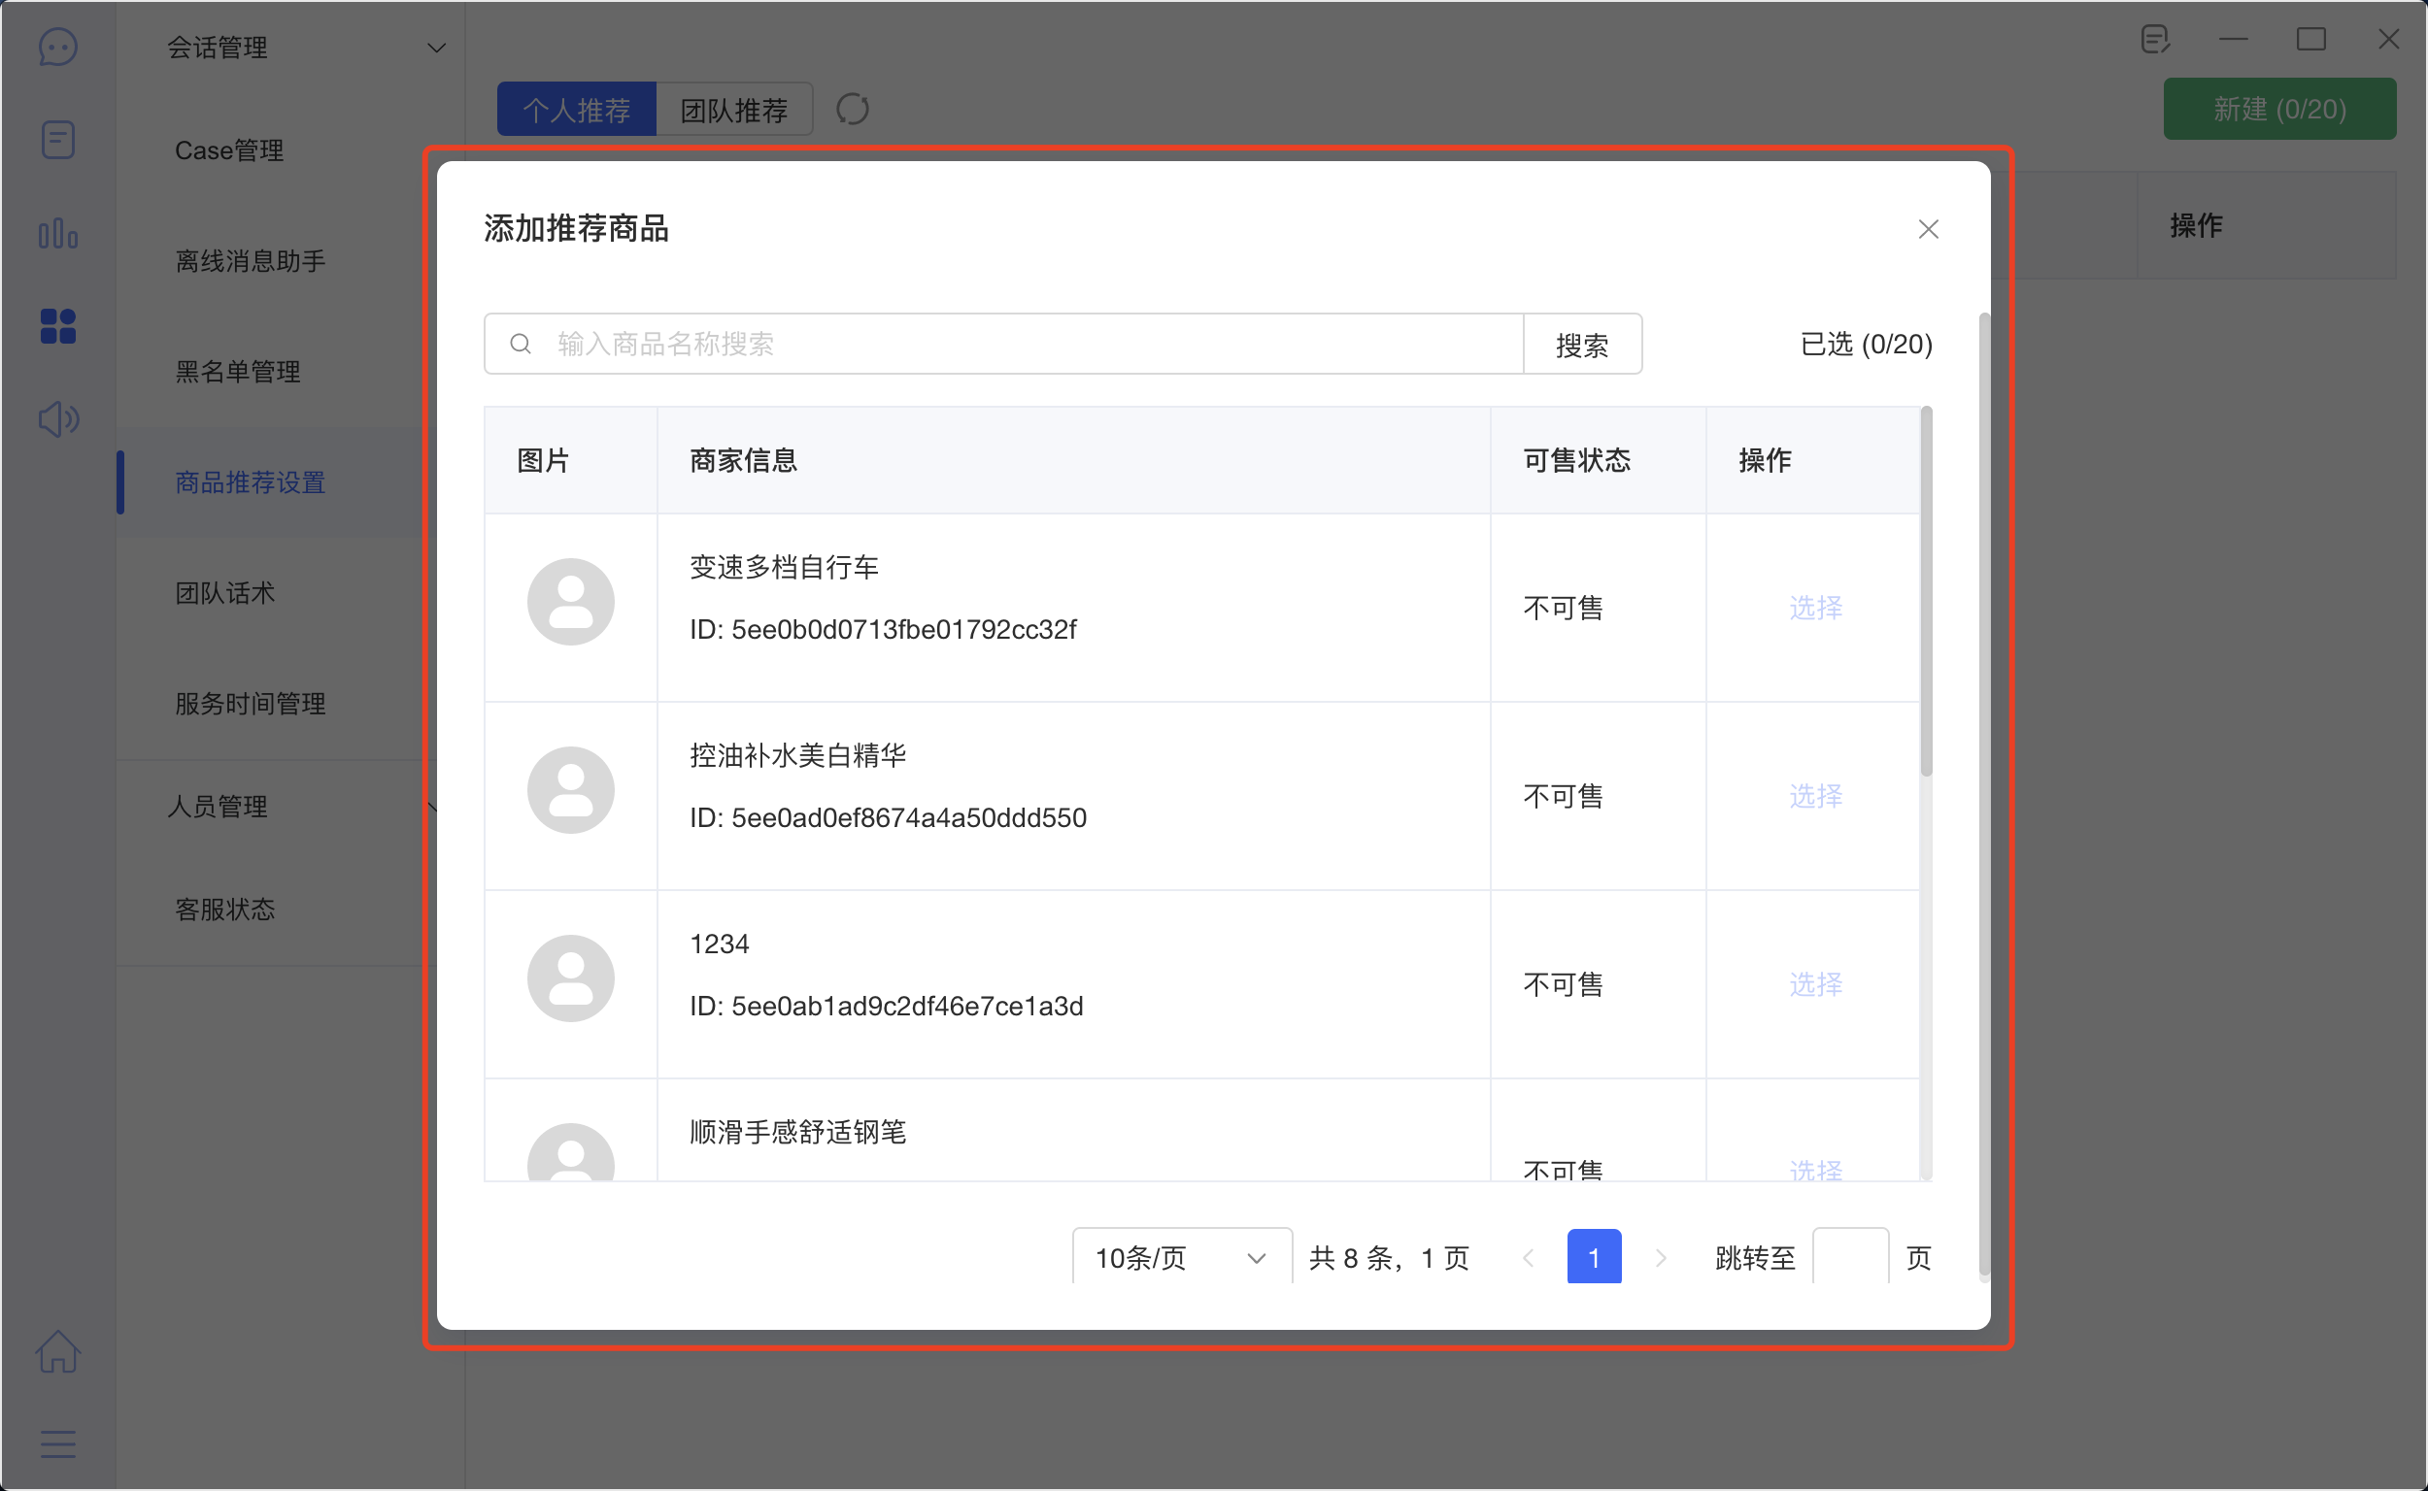Toggle the hamburger menu at sidebar bottom
This screenshot has height=1491, width=2428.
click(x=58, y=1444)
